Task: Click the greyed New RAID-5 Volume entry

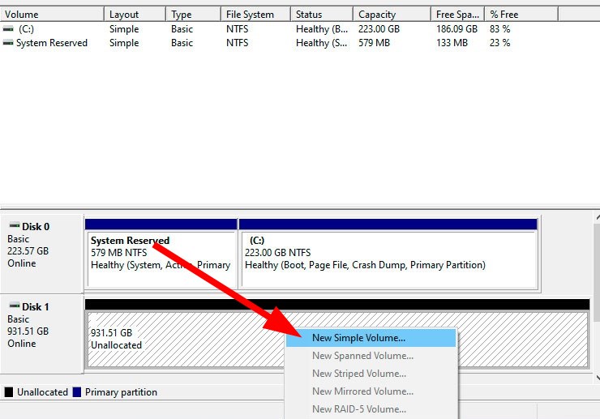Action: (x=371, y=409)
